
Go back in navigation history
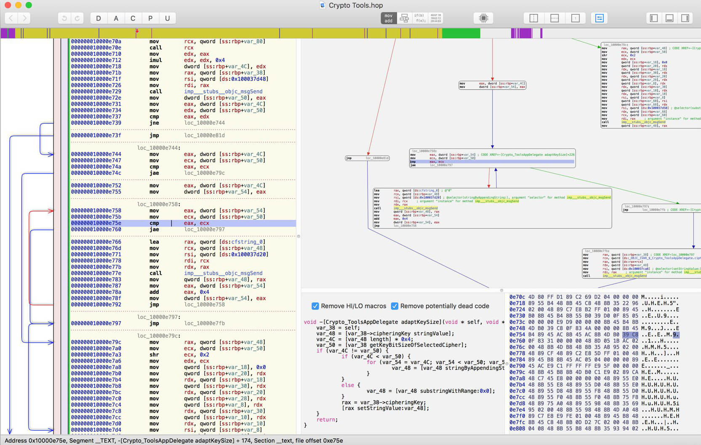pos(11,18)
